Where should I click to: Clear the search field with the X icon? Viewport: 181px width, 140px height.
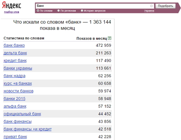click(151, 6)
